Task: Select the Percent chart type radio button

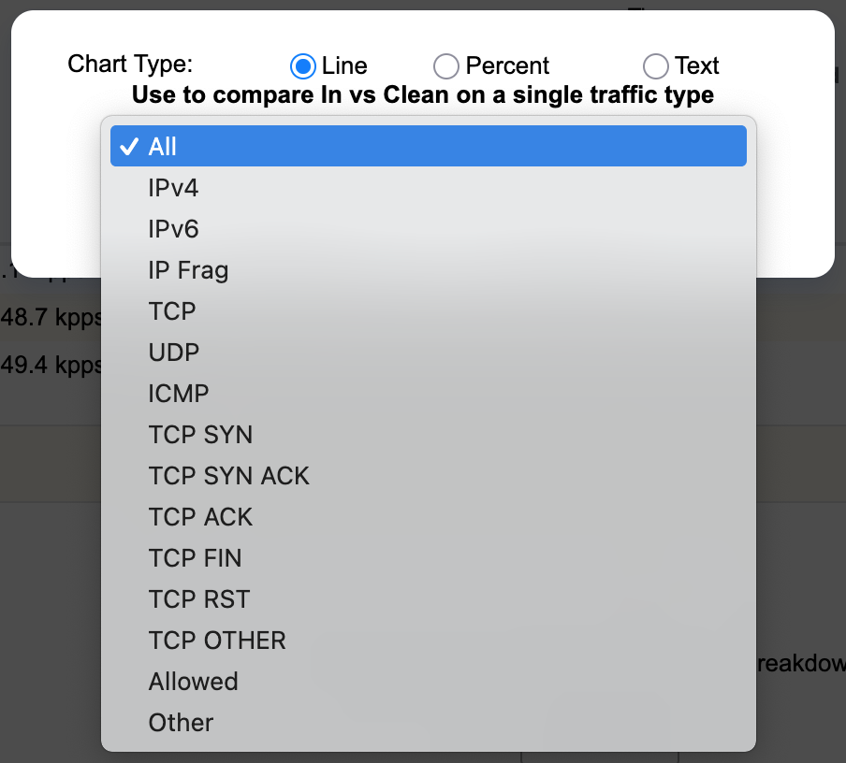Action: [446, 66]
